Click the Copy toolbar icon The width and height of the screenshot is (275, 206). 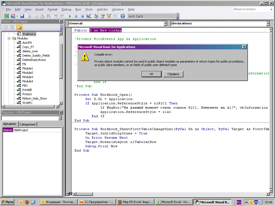pos(36,16)
